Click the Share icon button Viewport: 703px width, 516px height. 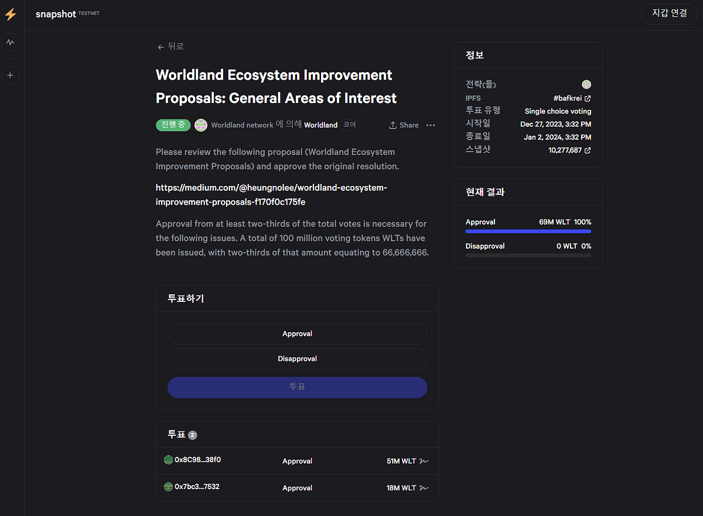(404, 125)
